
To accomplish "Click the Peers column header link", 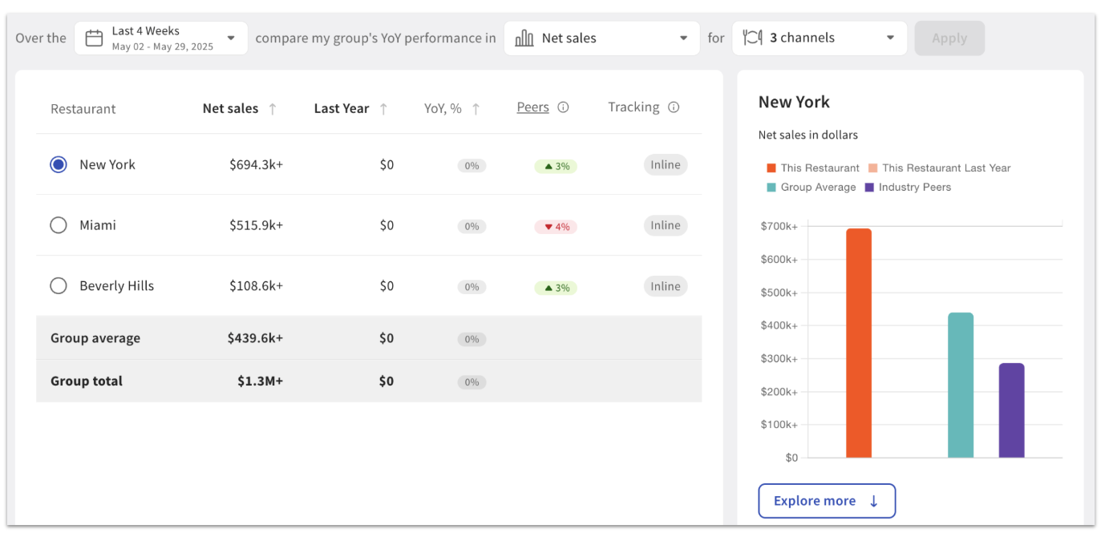I will point(532,107).
